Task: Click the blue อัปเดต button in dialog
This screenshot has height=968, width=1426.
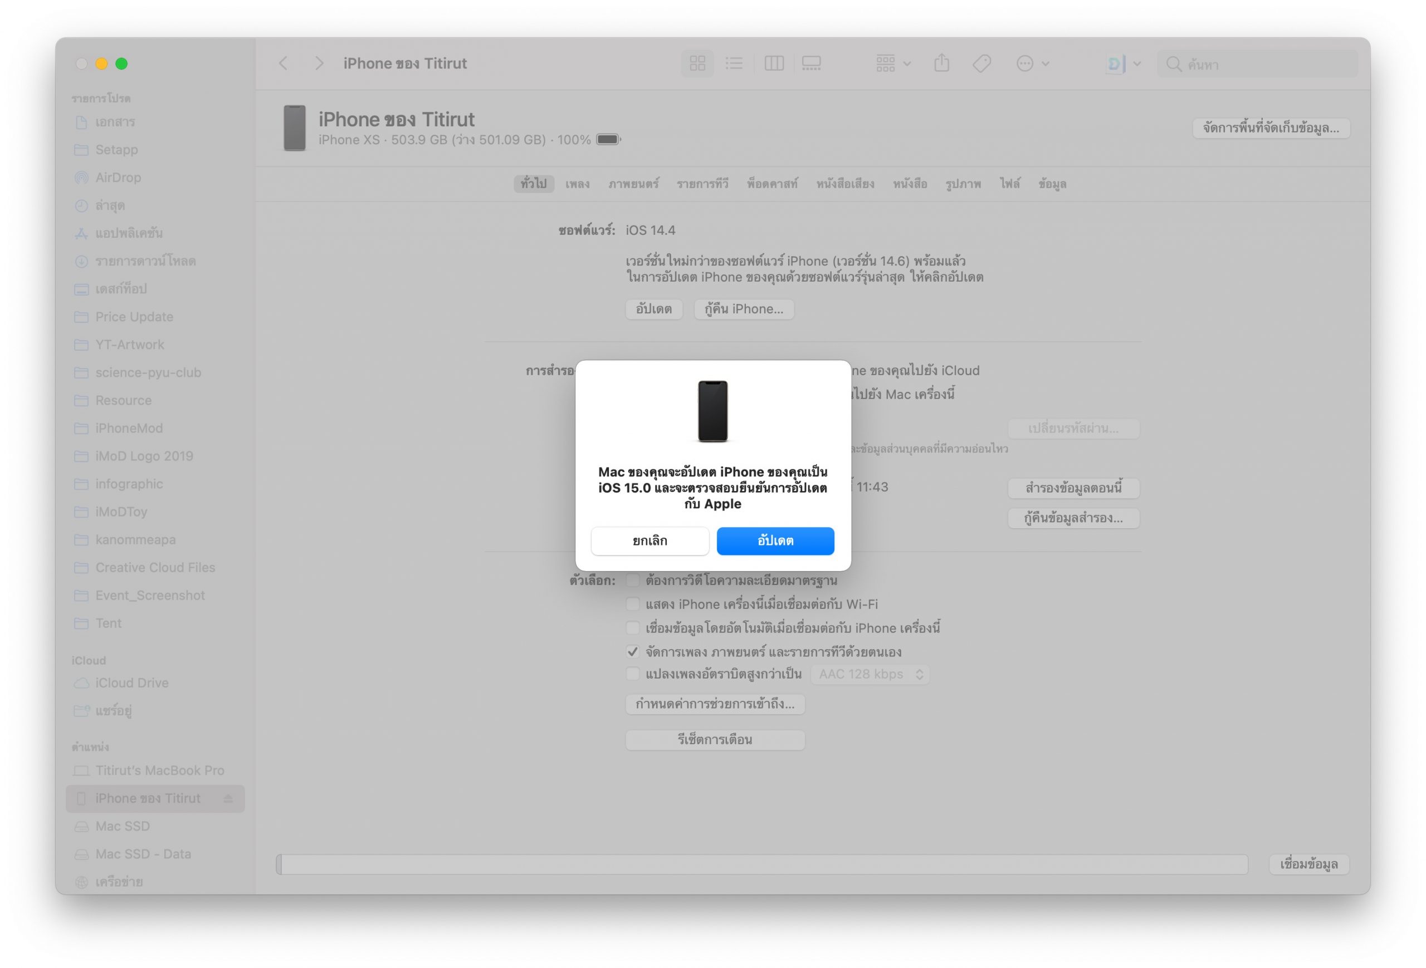Action: pyautogui.click(x=775, y=540)
